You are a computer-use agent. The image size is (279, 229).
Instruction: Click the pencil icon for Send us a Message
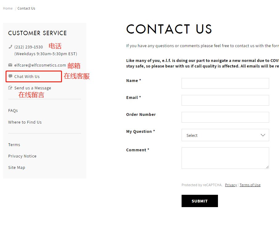coord(10,88)
